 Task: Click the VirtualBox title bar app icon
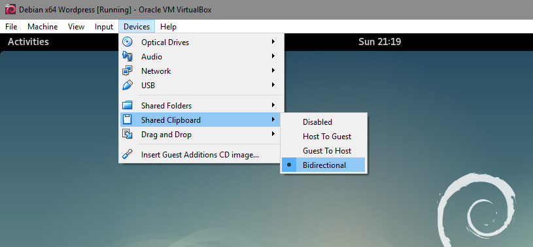click(10, 10)
